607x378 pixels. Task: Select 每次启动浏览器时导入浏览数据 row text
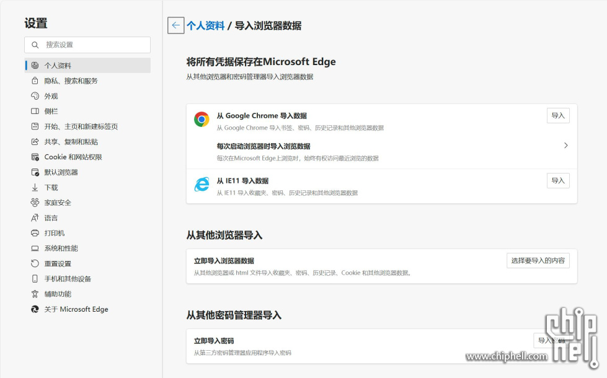pyautogui.click(x=264, y=146)
